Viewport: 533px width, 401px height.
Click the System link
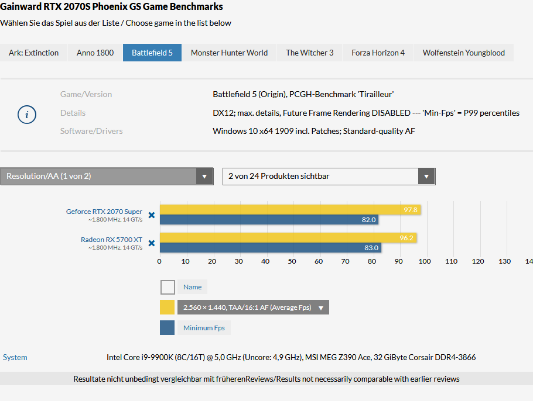click(x=15, y=357)
